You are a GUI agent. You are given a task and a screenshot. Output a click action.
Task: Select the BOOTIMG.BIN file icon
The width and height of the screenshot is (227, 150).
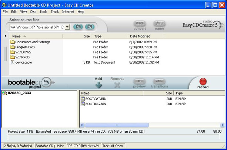pos(83,104)
